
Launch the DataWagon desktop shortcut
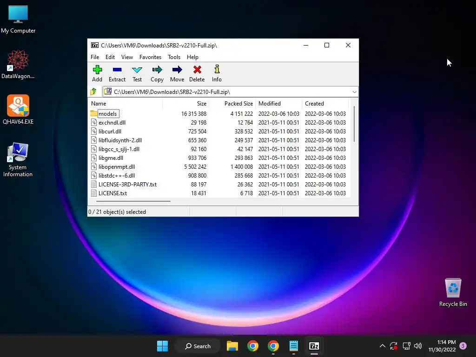click(18, 64)
